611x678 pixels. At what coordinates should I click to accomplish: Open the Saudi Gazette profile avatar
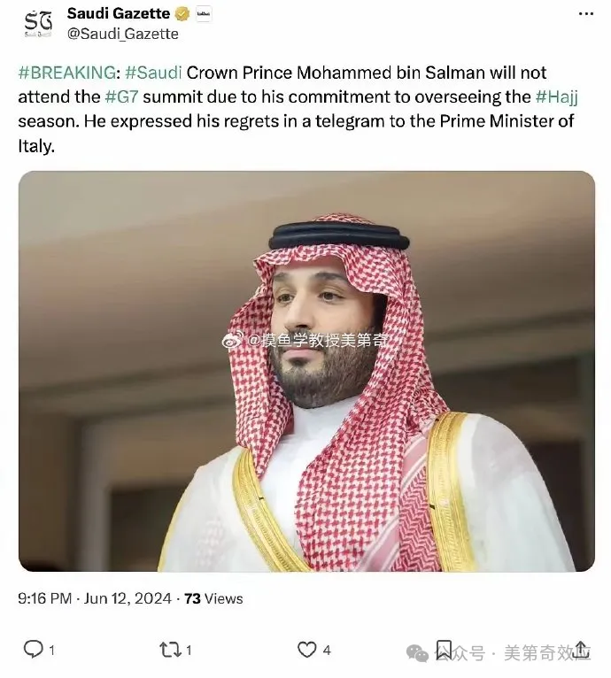point(37,24)
